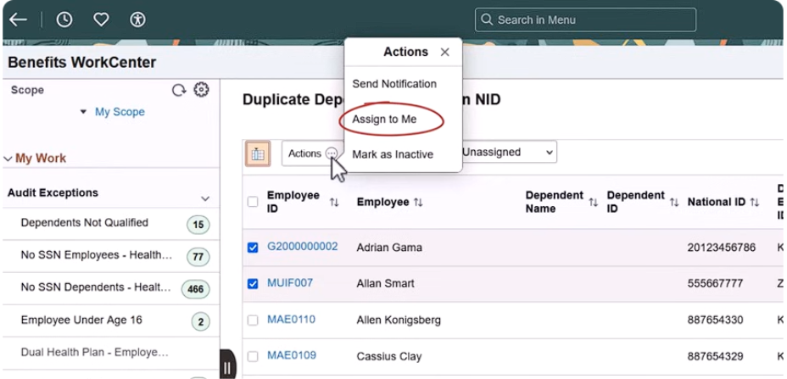
Task: Open Scope settings gear
Action: pos(201,90)
